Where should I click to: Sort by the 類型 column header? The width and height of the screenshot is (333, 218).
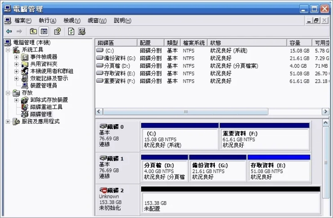point(172,43)
